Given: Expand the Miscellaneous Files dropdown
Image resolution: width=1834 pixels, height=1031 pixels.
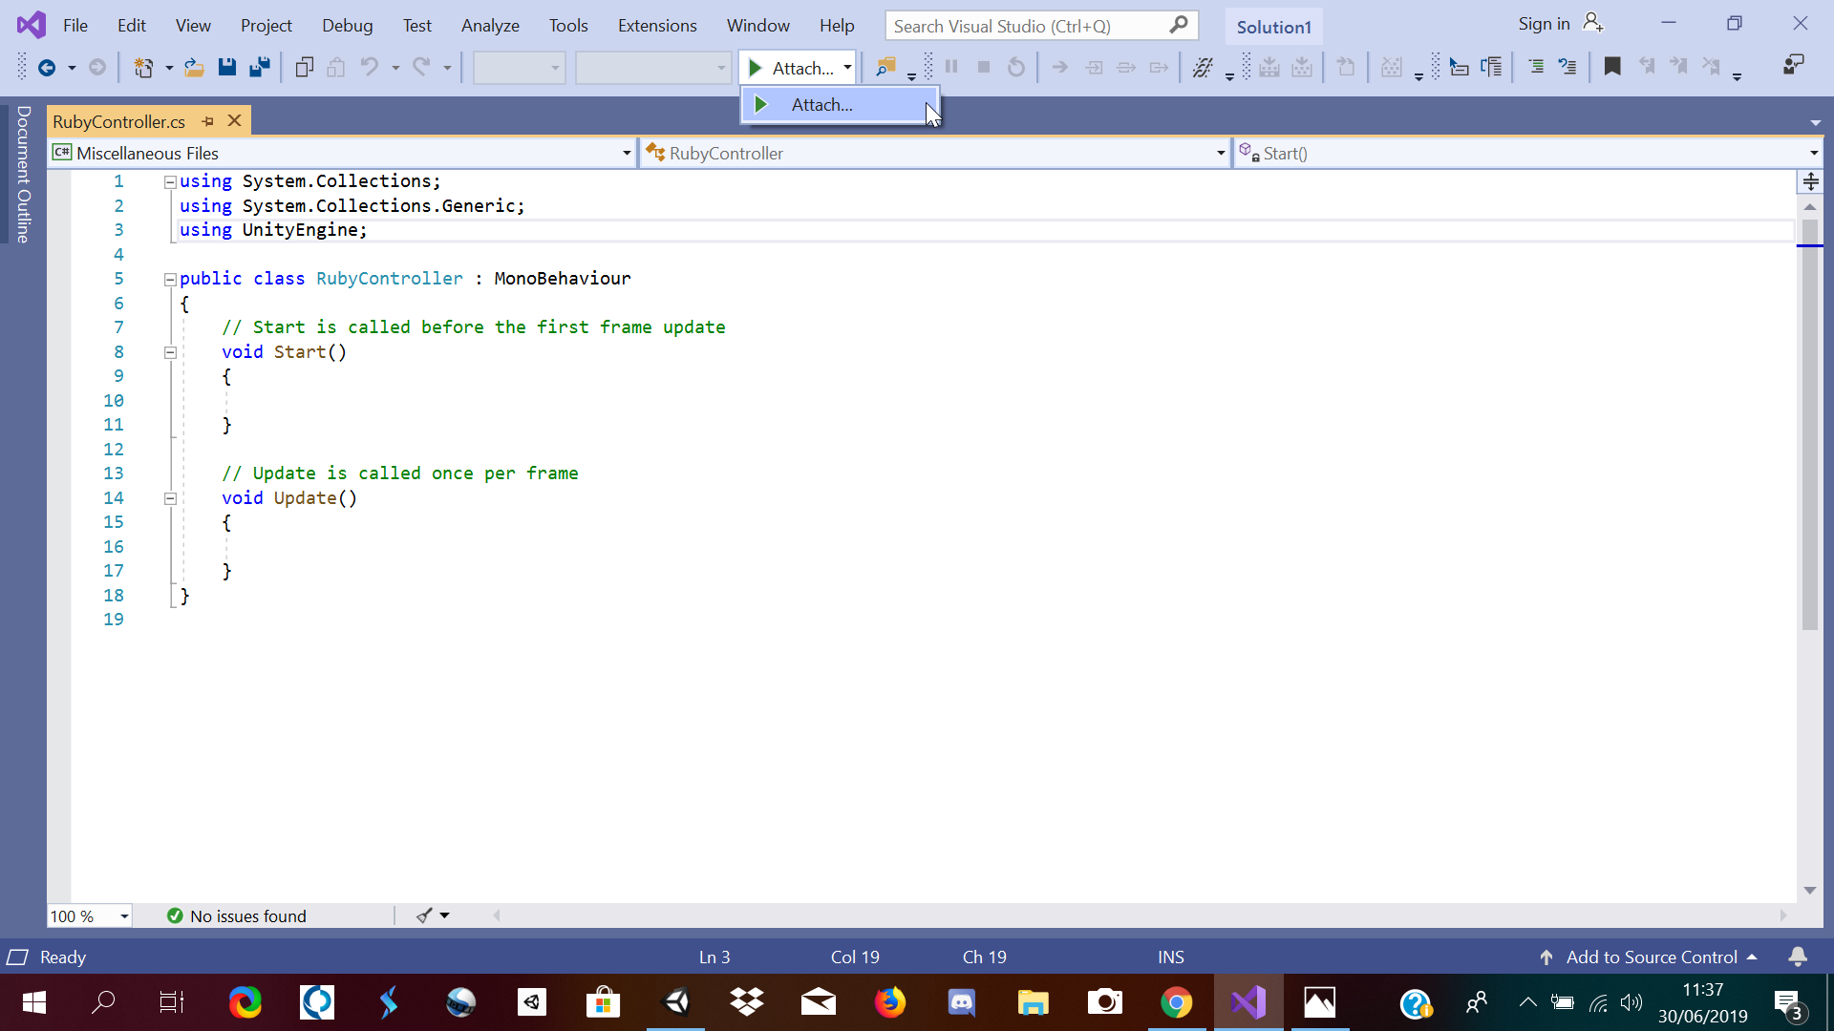Looking at the screenshot, I should pyautogui.click(x=627, y=154).
